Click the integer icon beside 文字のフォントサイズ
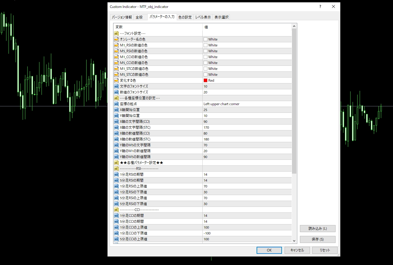 (116, 86)
